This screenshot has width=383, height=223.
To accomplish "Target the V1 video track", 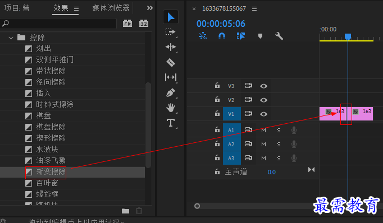I will tap(232, 114).
